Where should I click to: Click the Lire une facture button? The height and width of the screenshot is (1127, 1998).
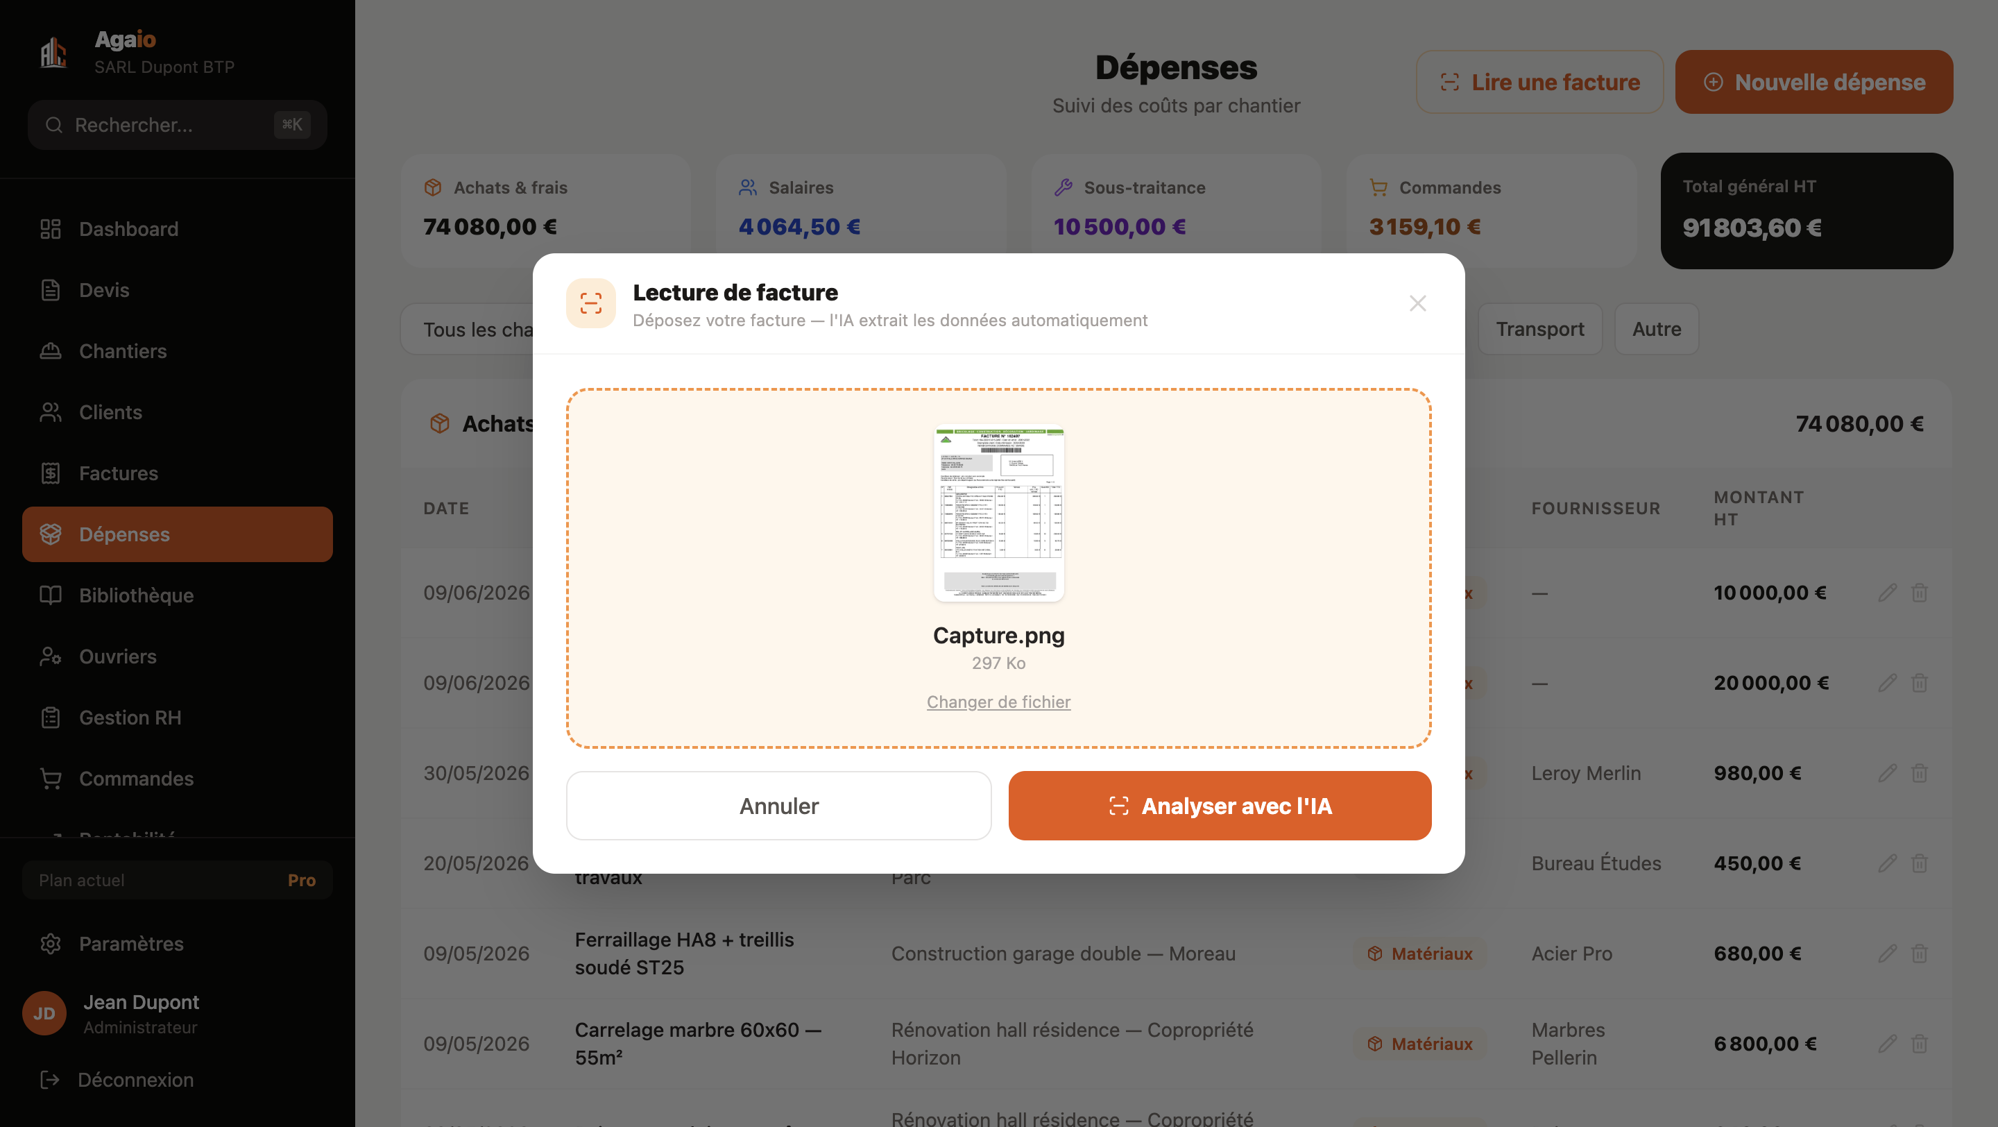pos(1539,82)
